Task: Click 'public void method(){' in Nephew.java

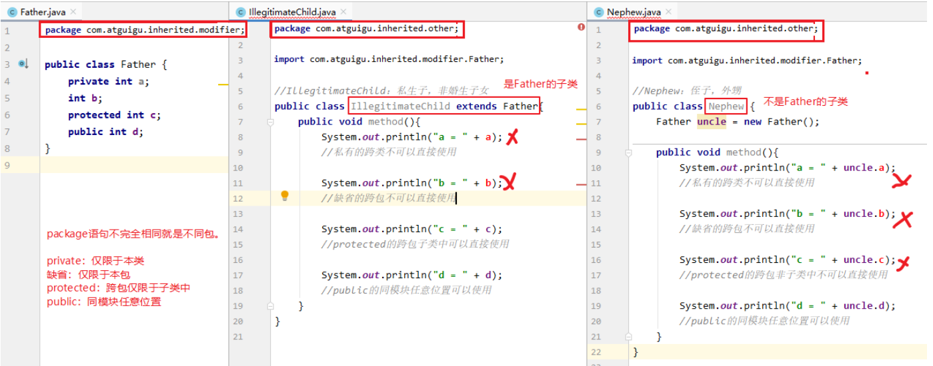Action: (718, 152)
